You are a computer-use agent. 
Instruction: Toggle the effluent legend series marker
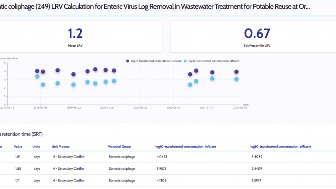(x=185, y=61)
